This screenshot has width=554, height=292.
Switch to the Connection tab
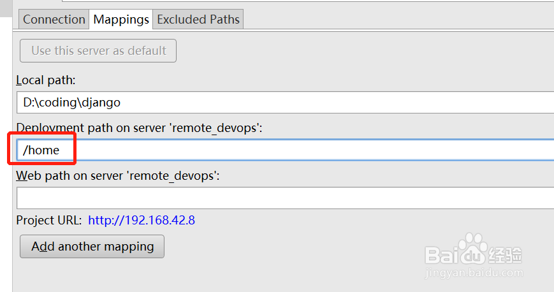tap(54, 20)
